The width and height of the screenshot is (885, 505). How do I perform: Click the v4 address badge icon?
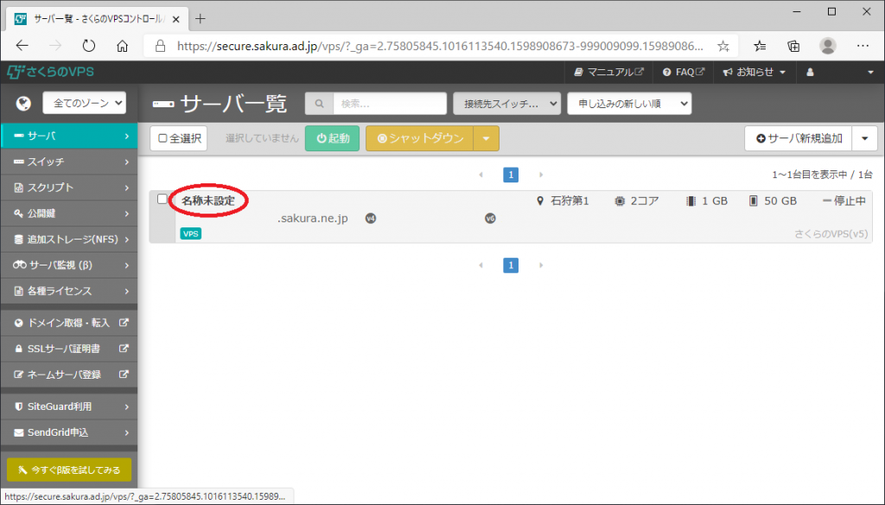tap(370, 219)
